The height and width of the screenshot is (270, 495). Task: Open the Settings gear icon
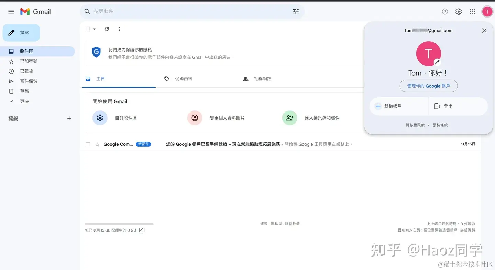pos(459,12)
